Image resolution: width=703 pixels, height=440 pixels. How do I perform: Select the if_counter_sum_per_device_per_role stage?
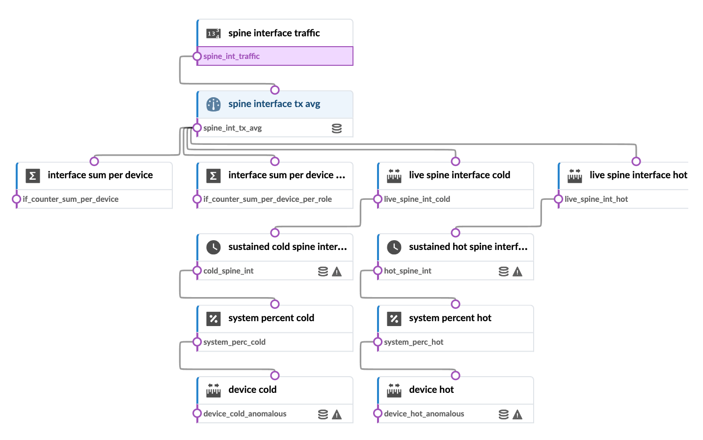pos(268,199)
